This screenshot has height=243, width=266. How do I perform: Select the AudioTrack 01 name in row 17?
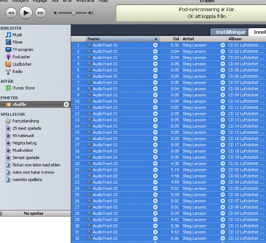[105, 145]
